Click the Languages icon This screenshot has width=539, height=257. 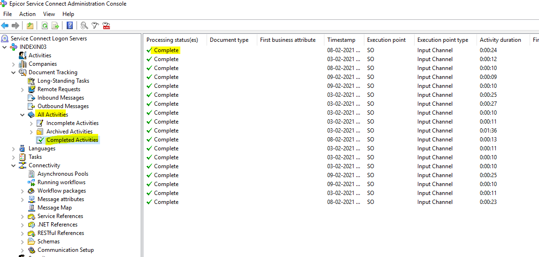23,148
